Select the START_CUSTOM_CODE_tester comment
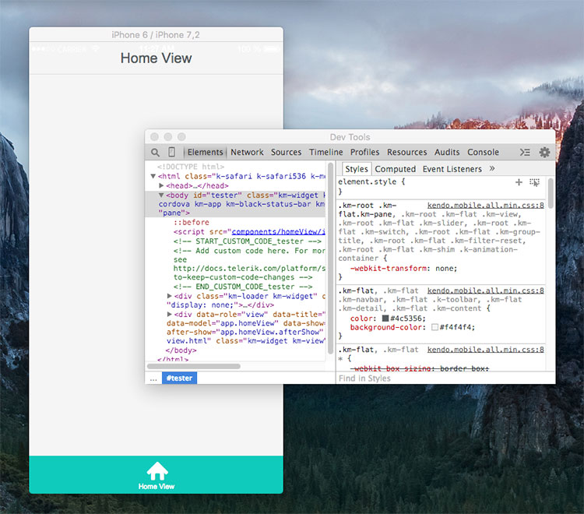This screenshot has width=584, height=514. 248,241
